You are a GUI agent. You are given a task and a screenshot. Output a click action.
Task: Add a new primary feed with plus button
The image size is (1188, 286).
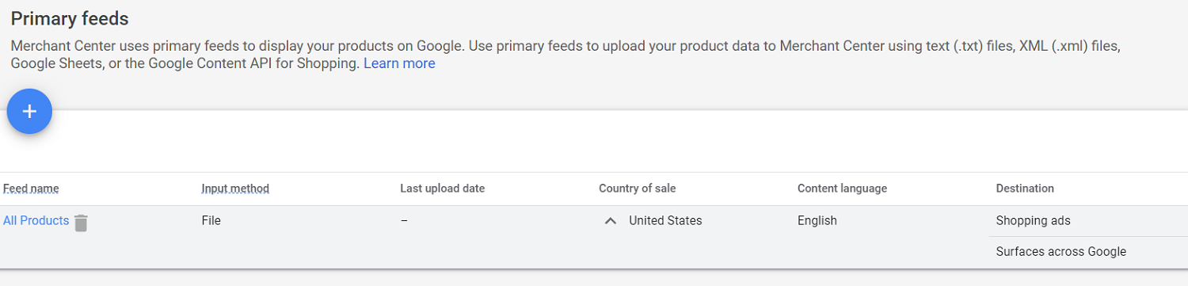29,112
